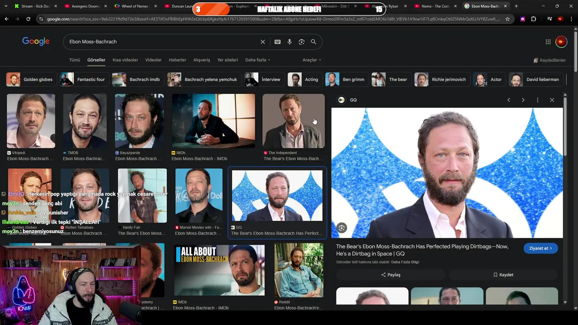
Task: Bookmark this page with the star icon
Action: point(508,19)
